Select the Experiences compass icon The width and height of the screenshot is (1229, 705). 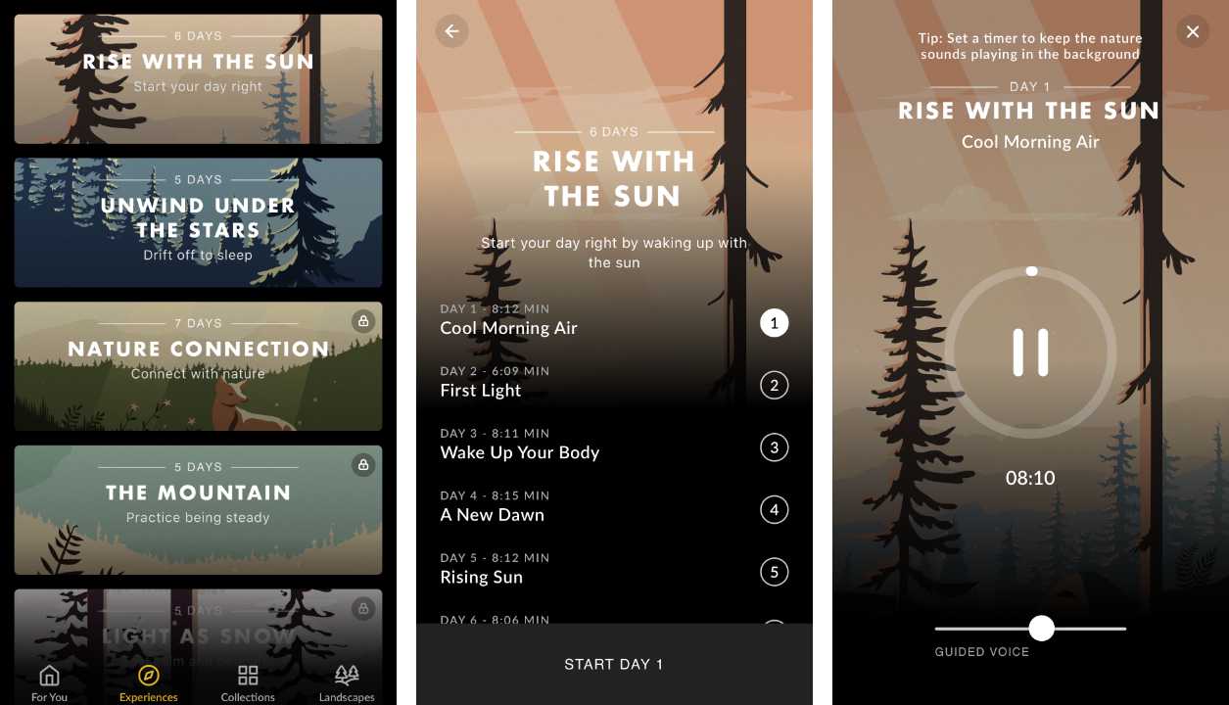tap(149, 676)
